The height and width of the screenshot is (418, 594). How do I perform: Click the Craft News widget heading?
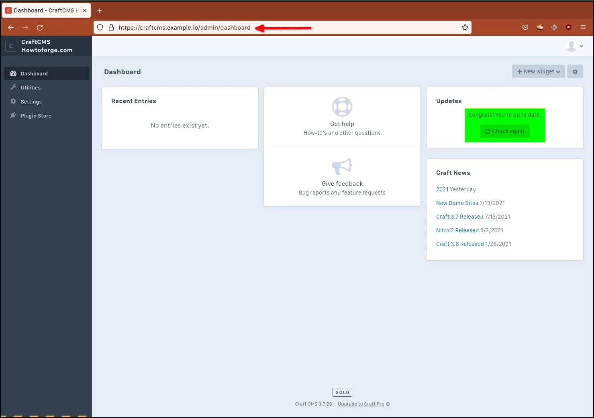[x=453, y=173]
